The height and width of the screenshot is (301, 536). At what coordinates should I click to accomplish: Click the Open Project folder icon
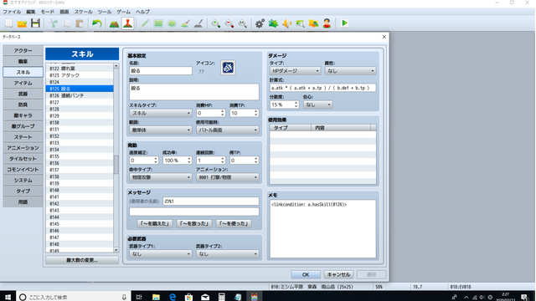point(22,23)
